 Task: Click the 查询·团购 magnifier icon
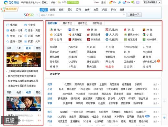click(x=8, y=41)
